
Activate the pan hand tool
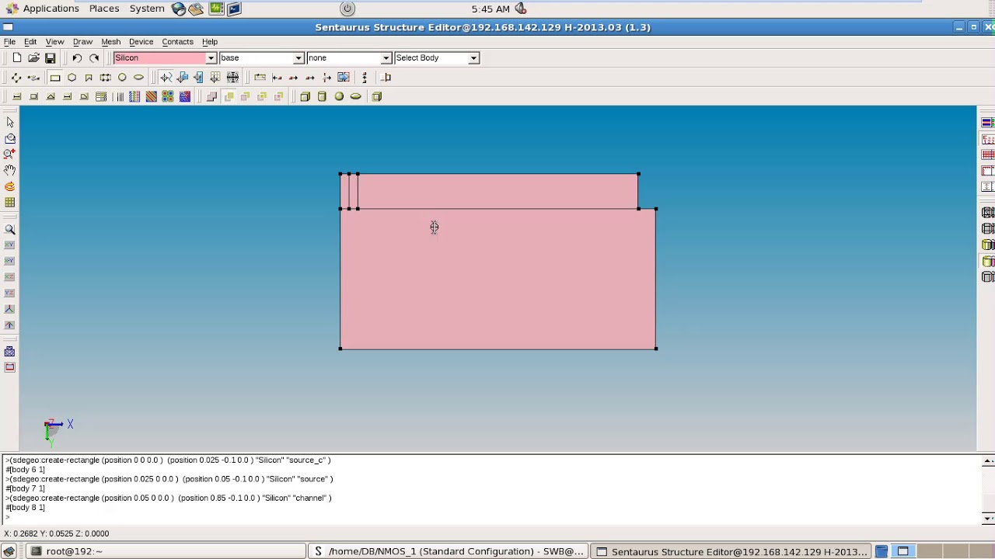point(10,170)
